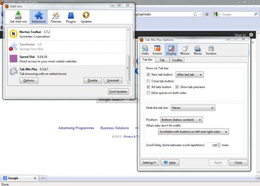Open Links category in Tab Mix Plus
Screen dimensions: 260x186
point(145,50)
